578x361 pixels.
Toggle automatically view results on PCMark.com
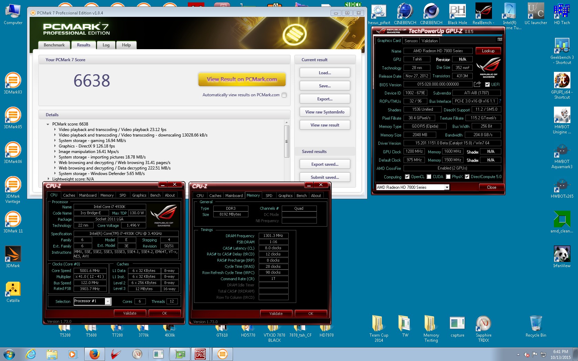tap(284, 95)
